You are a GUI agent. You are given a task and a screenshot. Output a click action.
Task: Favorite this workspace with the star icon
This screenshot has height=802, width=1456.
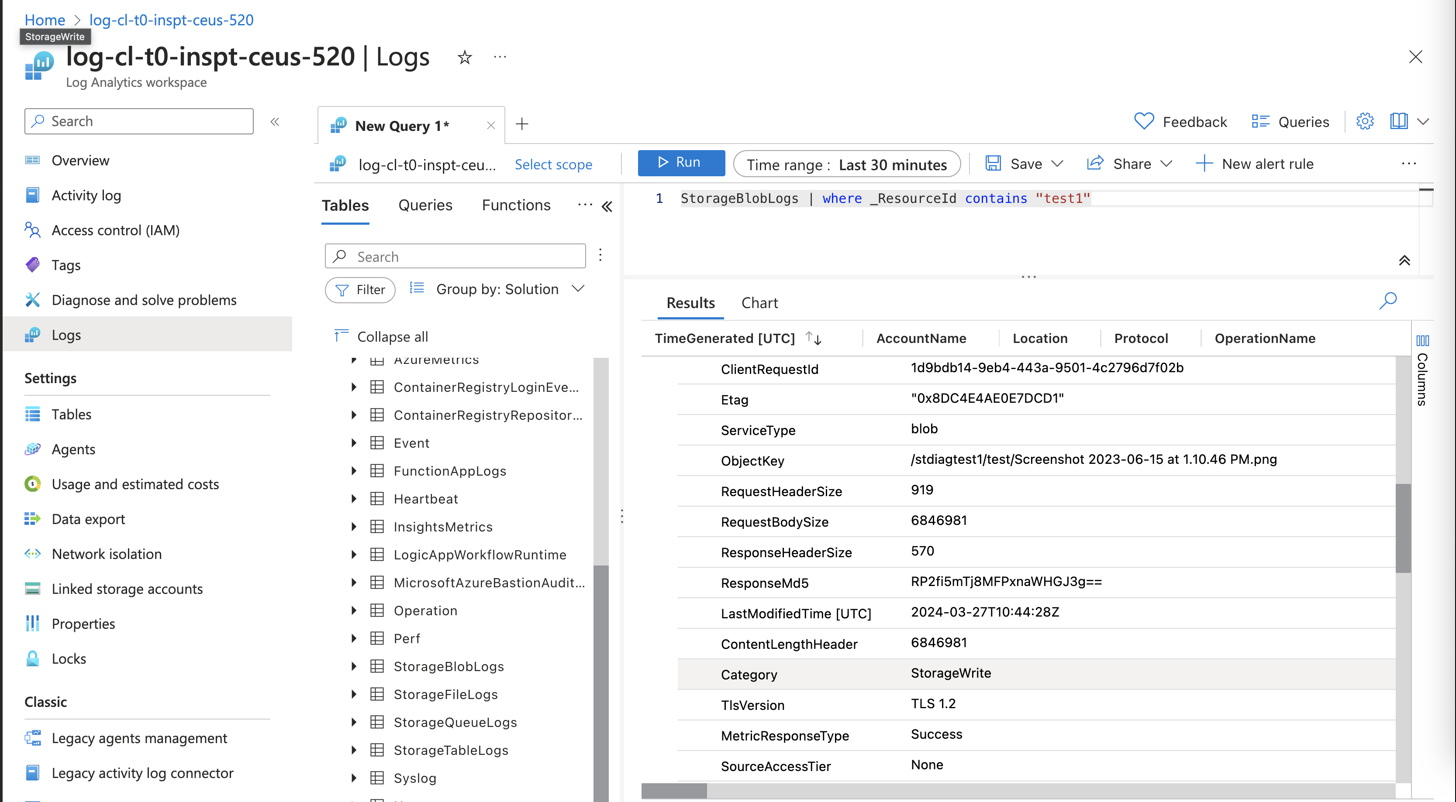(465, 57)
